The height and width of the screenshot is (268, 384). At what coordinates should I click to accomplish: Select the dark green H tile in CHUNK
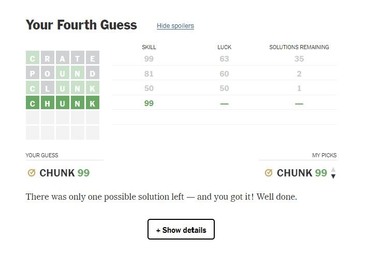click(x=48, y=103)
